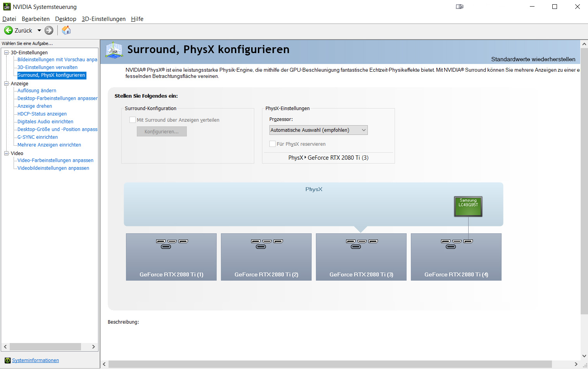Click the 'Beschreibung:' label
The height and width of the screenshot is (369, 588).
pos(123,322)
